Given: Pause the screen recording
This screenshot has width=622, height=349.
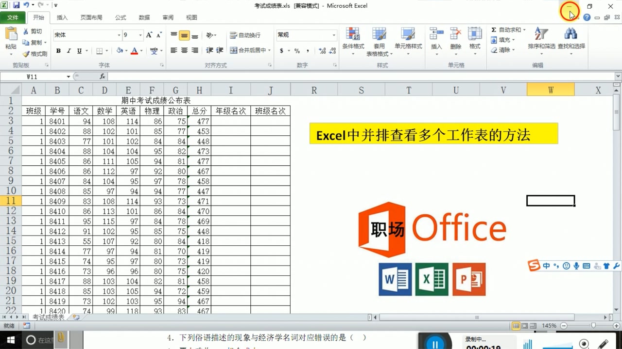Looking at the screenshot, I should click(434, 343).
